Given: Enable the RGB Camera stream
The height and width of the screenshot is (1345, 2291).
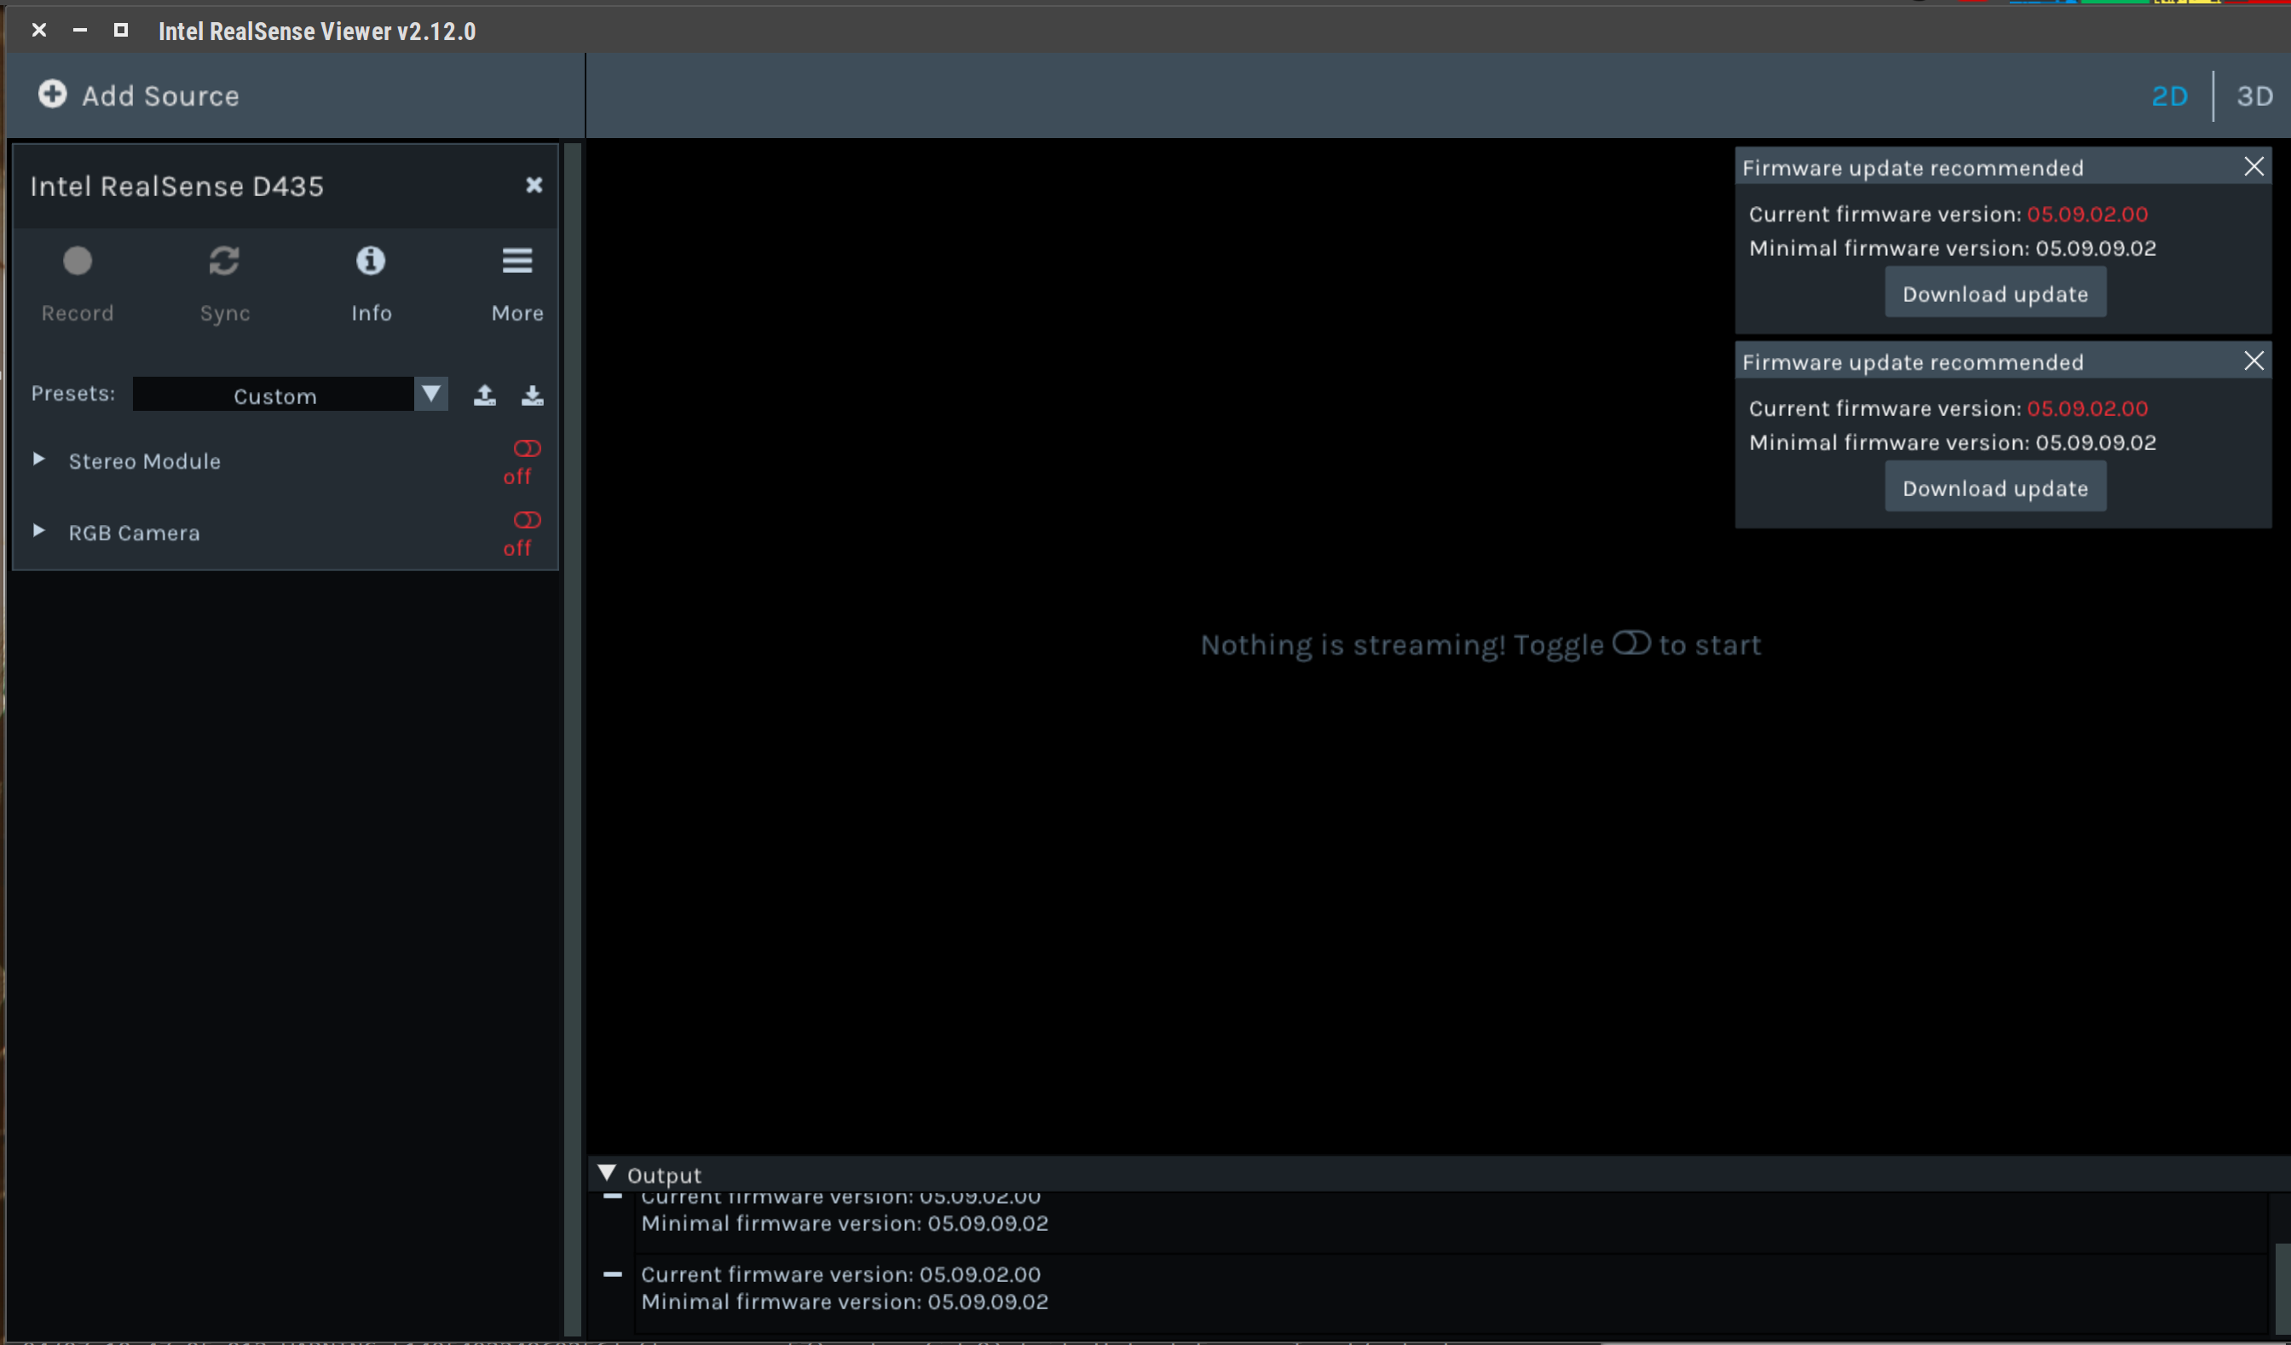Looking at the screenshot, I should coord(528,519).
